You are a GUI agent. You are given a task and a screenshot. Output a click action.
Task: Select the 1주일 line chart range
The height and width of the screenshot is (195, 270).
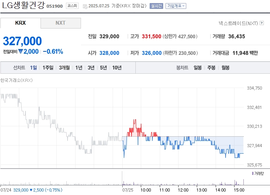click(48, 68)
